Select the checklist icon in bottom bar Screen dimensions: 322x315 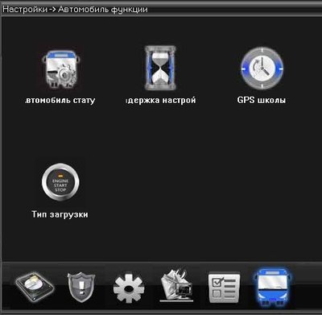tap(225, 288)
